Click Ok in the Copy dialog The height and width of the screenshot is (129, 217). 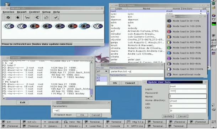pyautogui.click(x=115, y=83)
